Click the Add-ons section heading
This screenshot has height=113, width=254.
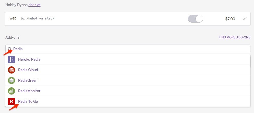(12, 37)
